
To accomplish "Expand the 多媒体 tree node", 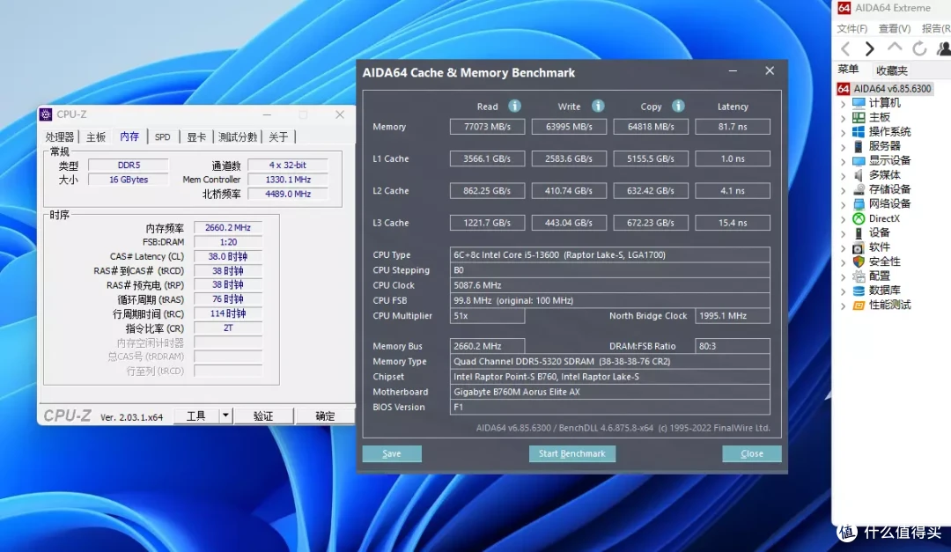I will point(843,176).
